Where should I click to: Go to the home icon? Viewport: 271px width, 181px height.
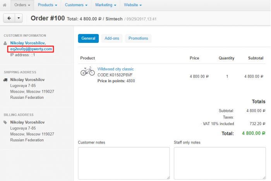(x=5, y=5)
